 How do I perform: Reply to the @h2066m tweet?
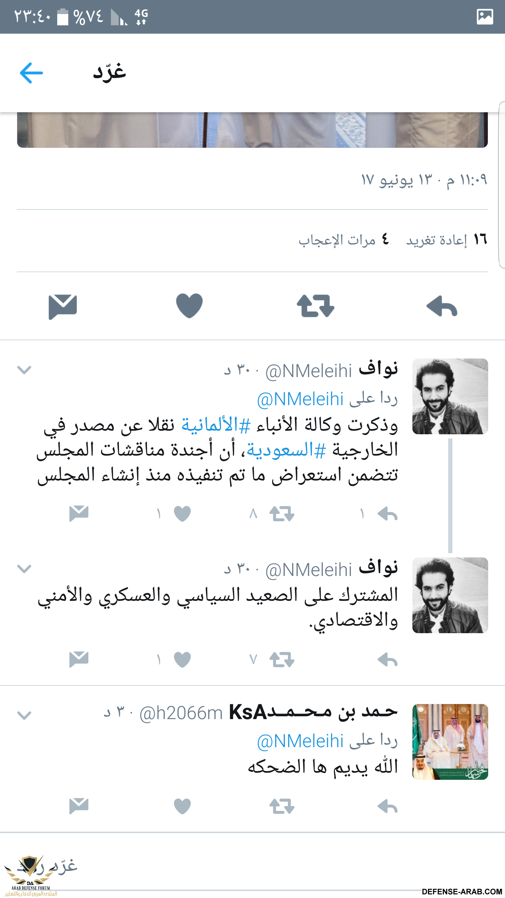tap(388, 806)
